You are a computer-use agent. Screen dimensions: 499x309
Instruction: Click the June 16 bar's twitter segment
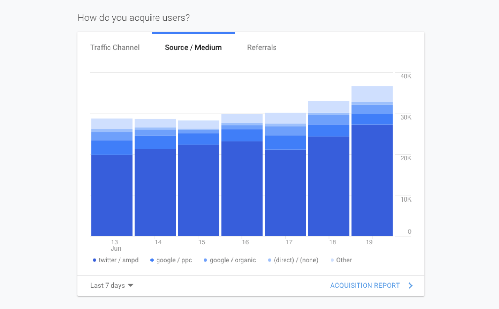click(242, 188)
